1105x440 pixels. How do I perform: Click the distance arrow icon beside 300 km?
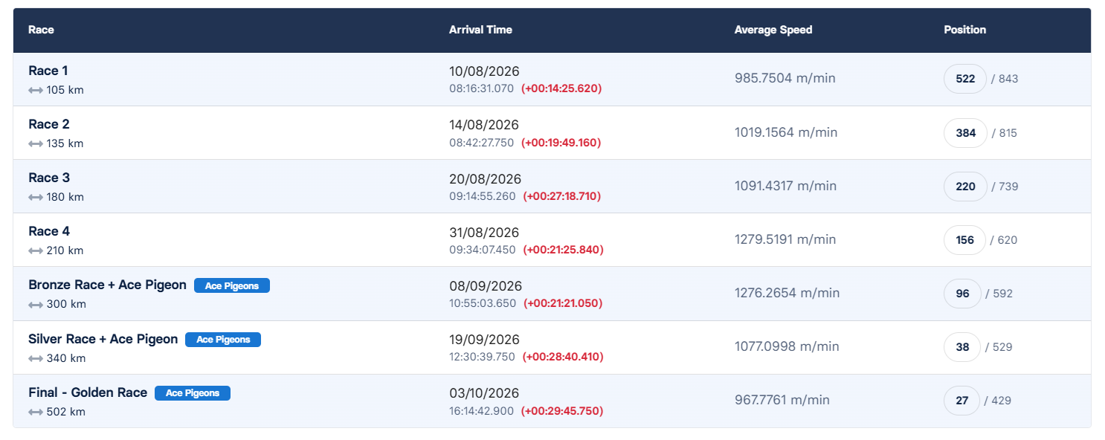36,304
